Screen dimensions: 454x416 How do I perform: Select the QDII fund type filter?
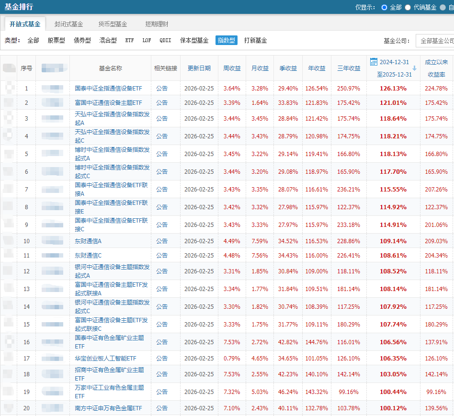coord(165,41)
